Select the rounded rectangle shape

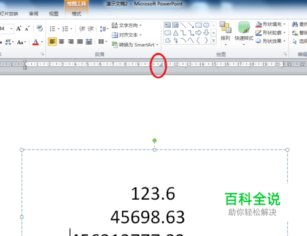pyautogui.click(x=168, y=32)
